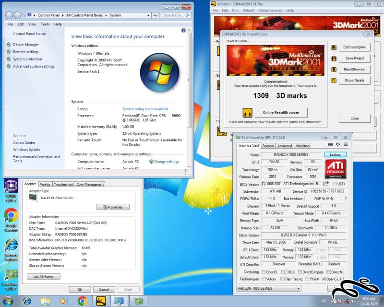Click the BIOS export share icon
Screen dimensions: 384x307
coord(326,184)
